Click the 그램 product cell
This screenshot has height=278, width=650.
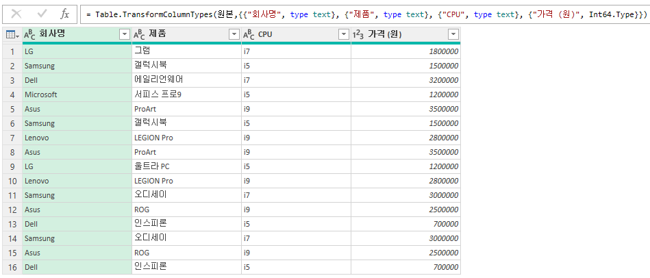coord(186,51)
